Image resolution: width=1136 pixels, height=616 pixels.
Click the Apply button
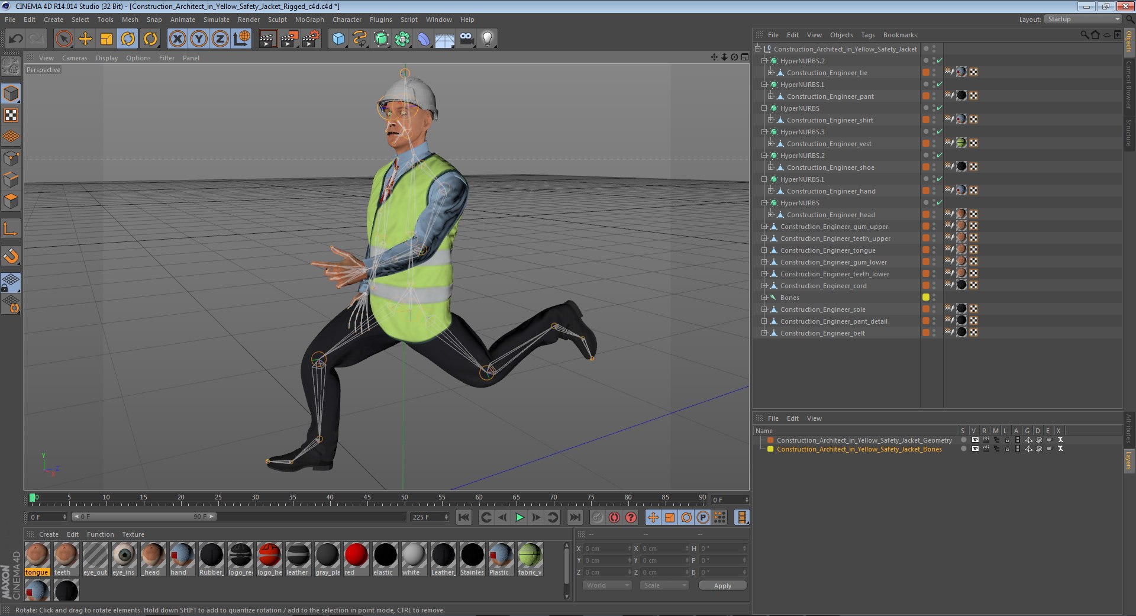point(722,585)
